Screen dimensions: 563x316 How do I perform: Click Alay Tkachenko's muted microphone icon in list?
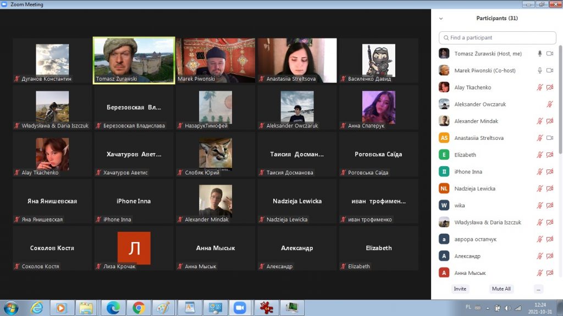coord(540,88)
